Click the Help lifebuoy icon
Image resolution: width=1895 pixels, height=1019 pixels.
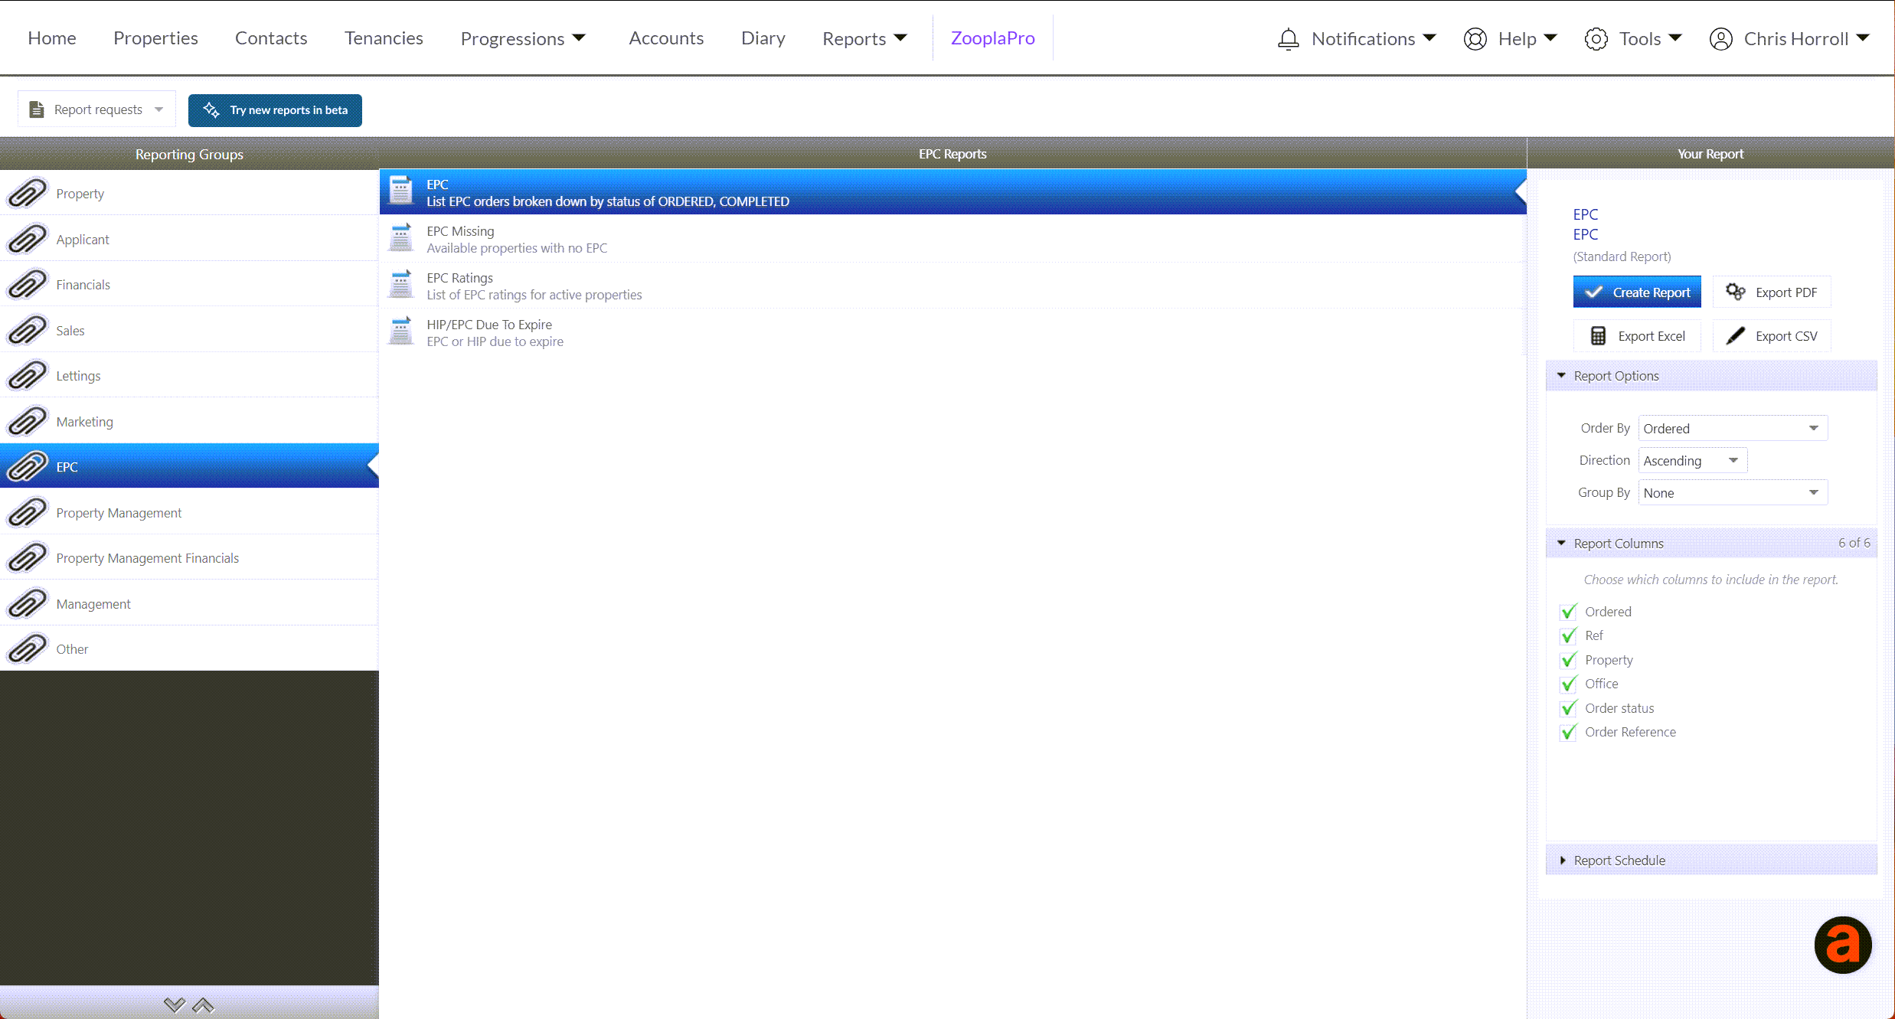pos(1475,39)
